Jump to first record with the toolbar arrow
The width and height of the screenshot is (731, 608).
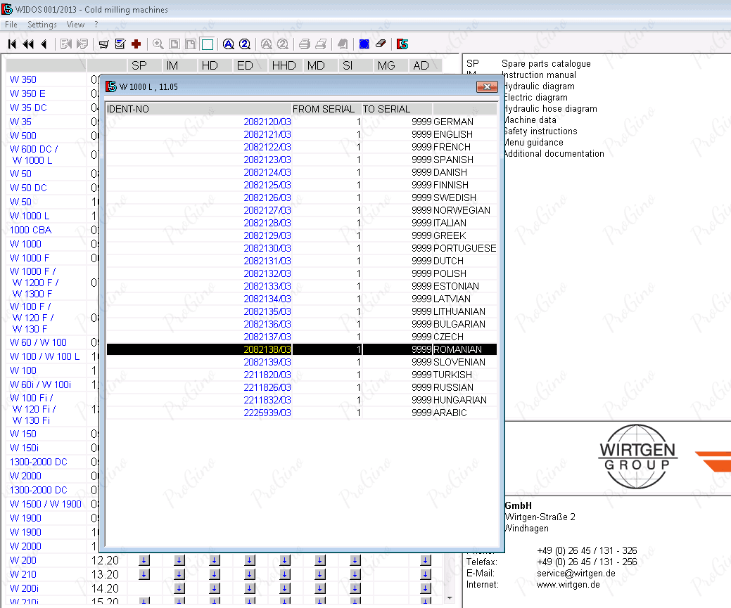click(12, 44)
